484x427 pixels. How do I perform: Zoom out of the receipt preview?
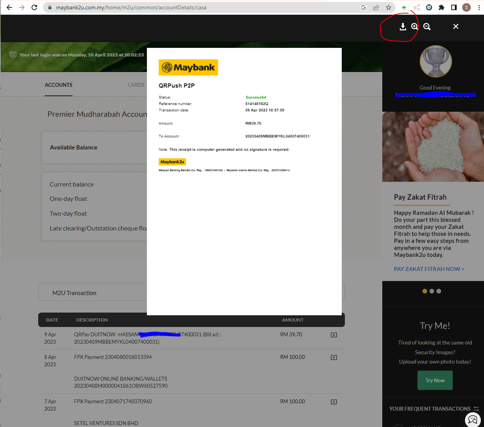[x=427, y=26]
